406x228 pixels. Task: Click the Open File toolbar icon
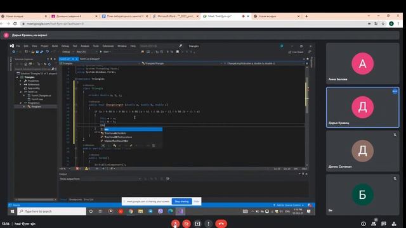click(32, 52)
